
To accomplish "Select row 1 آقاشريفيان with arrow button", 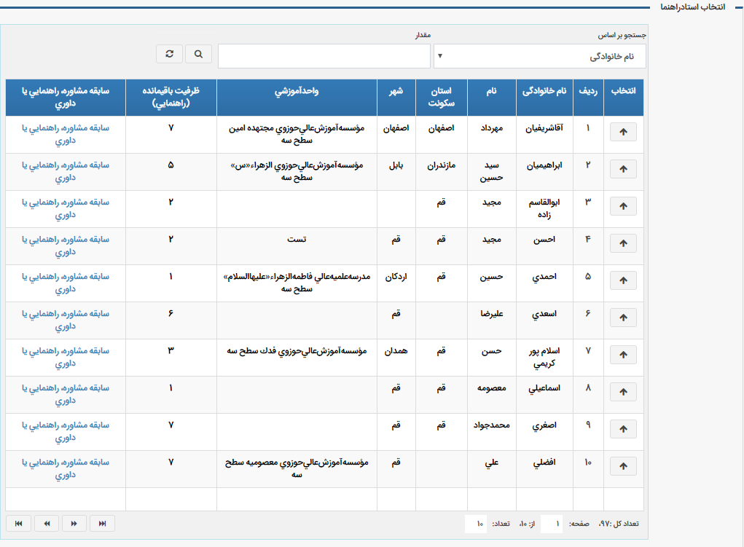I will [x=623, y=132].
